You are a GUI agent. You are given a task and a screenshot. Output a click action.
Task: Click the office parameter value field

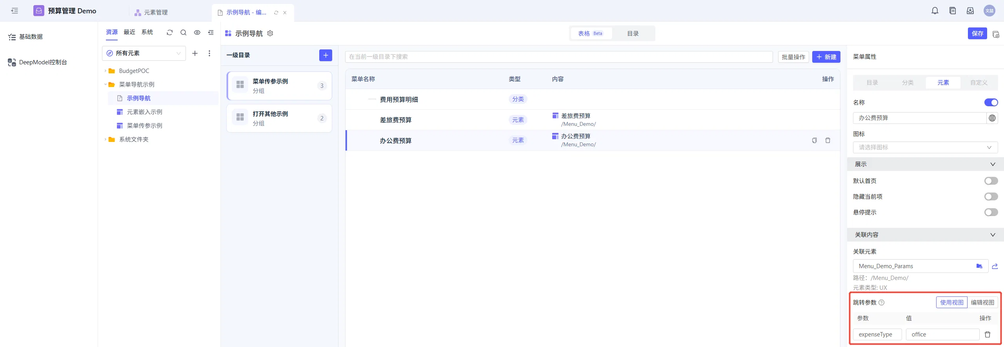(x=942, y=334)
